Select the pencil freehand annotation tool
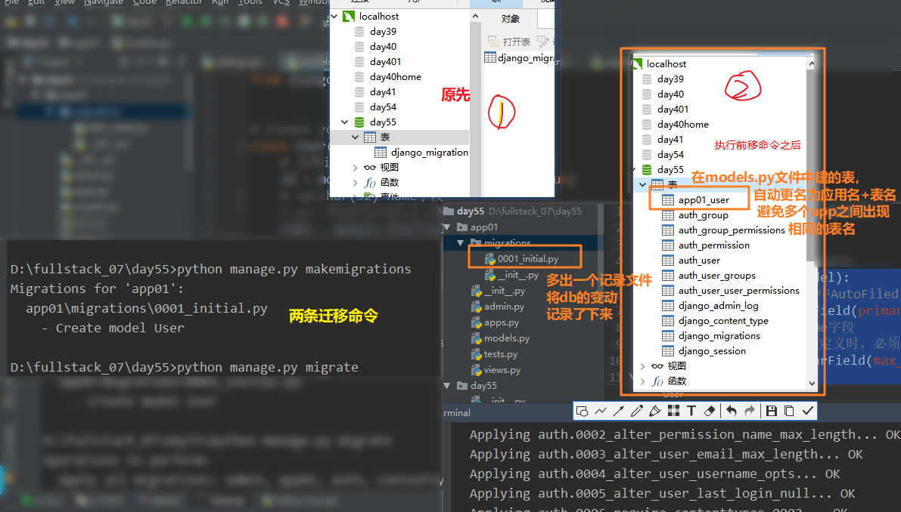 click(637, 411)
